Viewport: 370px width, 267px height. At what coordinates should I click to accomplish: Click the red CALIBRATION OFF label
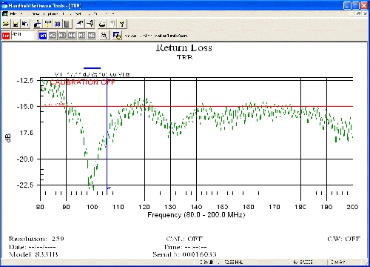click(x=83, y=82)
